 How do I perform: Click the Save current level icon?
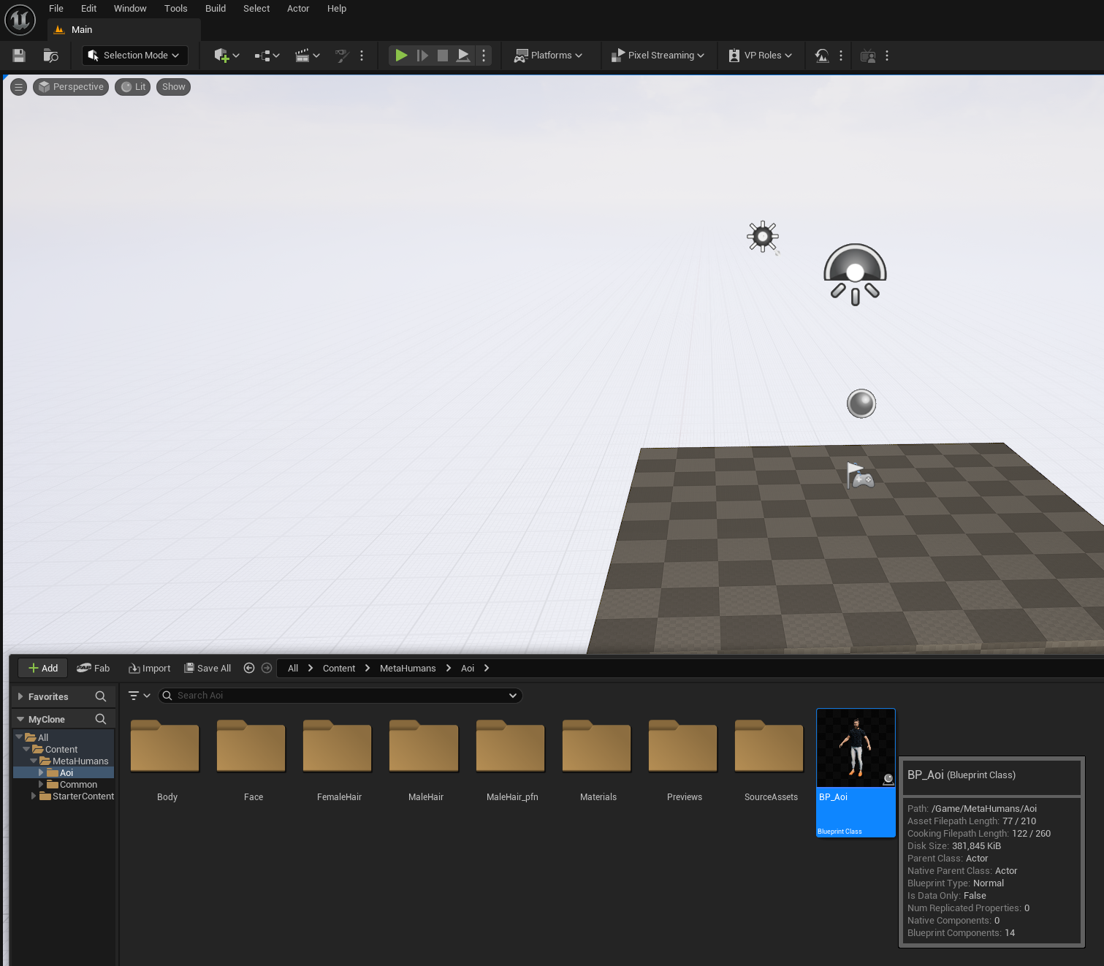point(19,56)
